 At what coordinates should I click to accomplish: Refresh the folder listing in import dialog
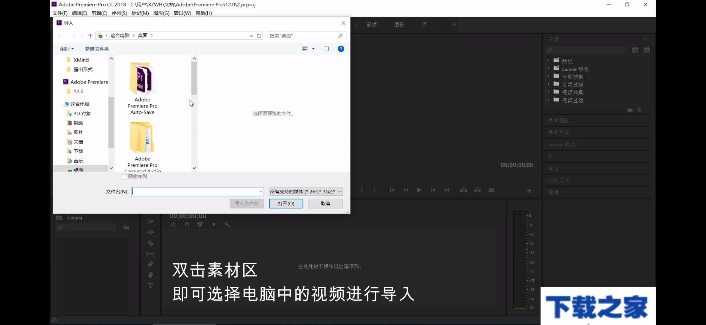[259, 36]
